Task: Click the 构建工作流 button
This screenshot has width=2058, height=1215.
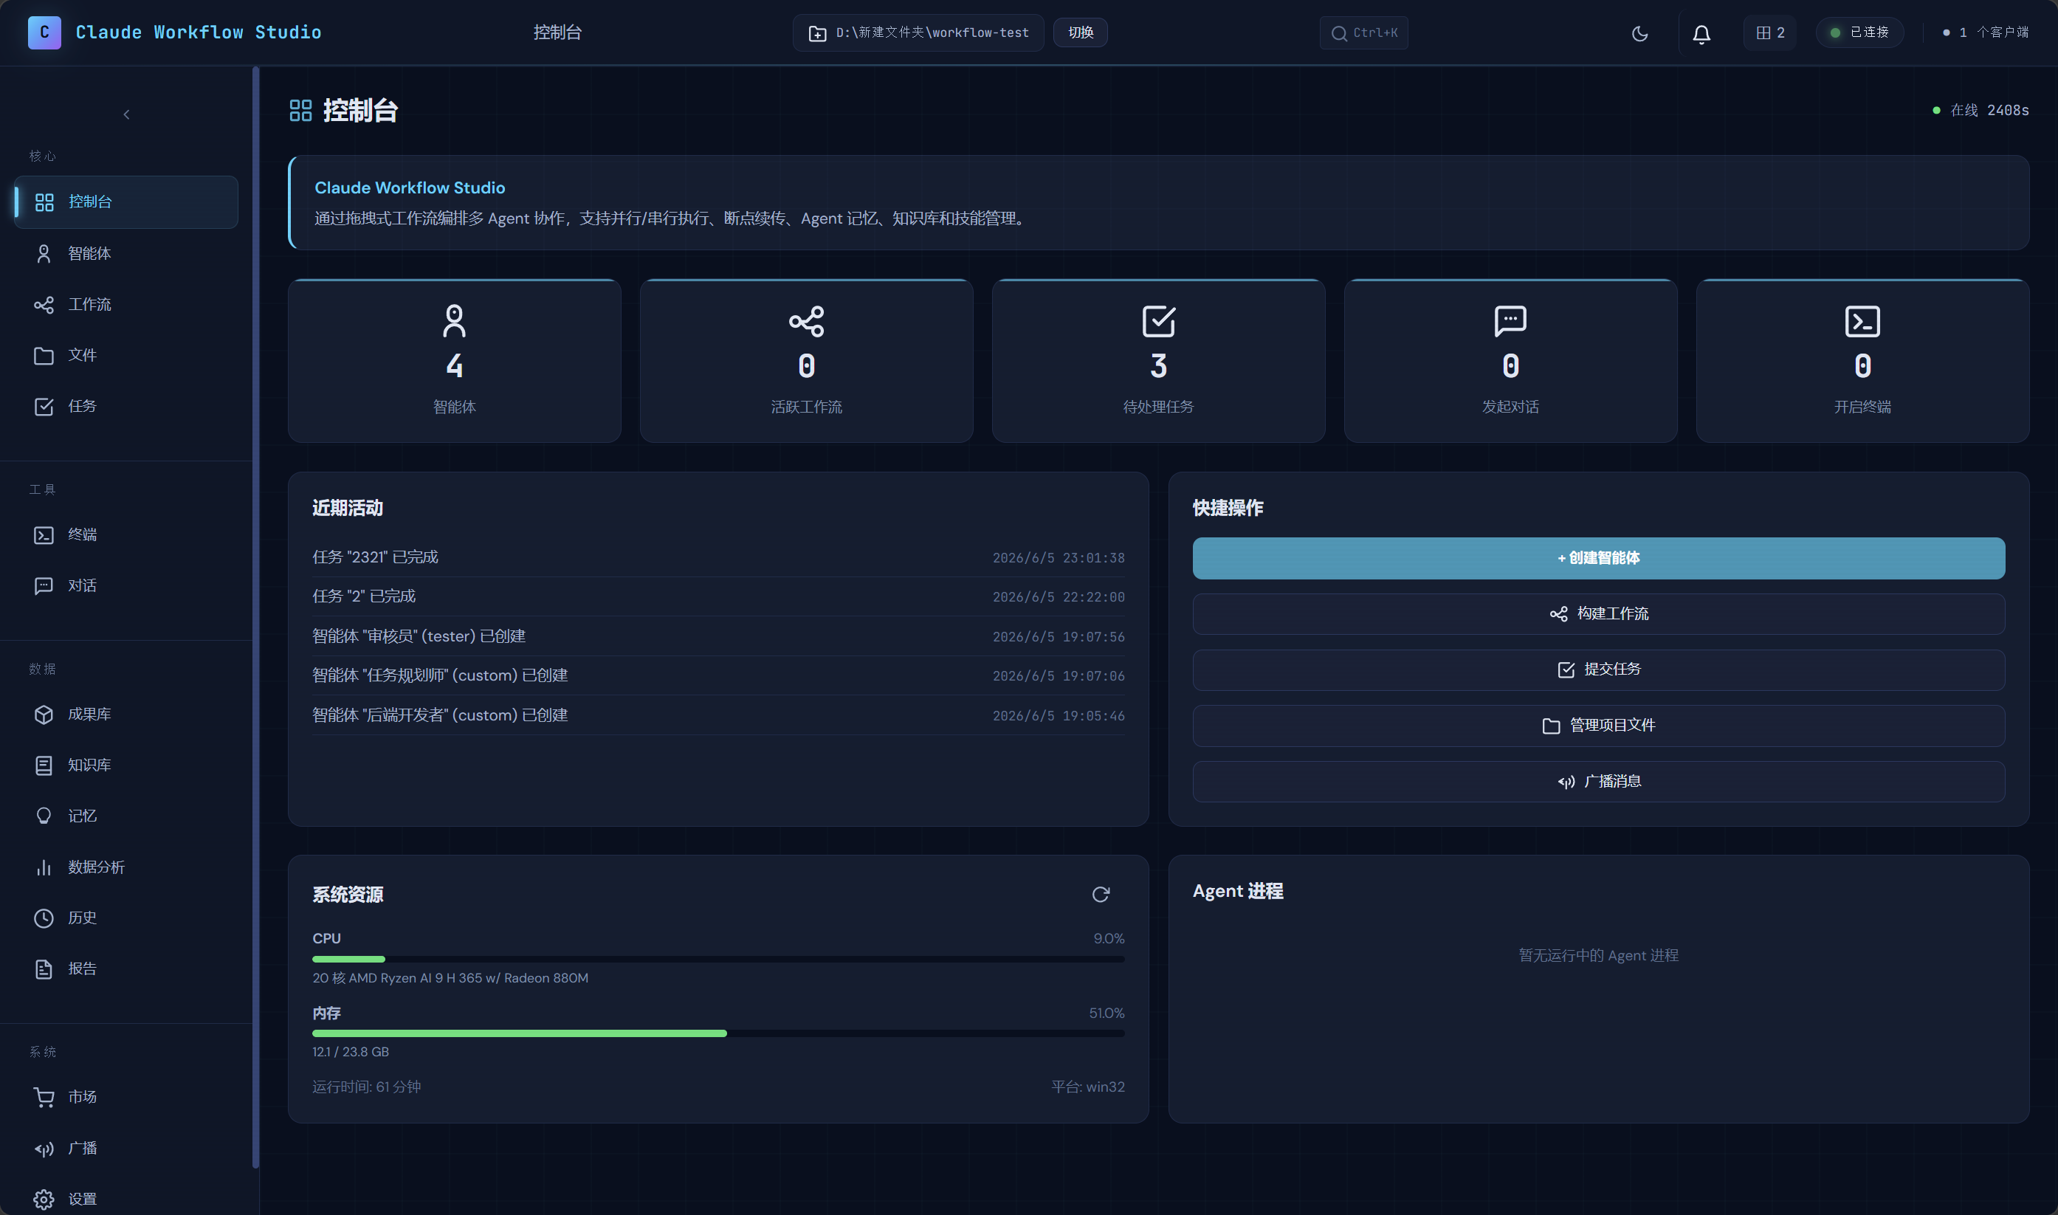Action: pyautogui.click(x=1598, y=614)
